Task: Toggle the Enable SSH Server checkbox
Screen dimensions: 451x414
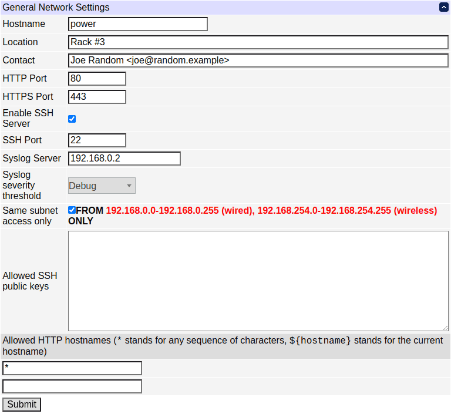Action: click(72, 119)
